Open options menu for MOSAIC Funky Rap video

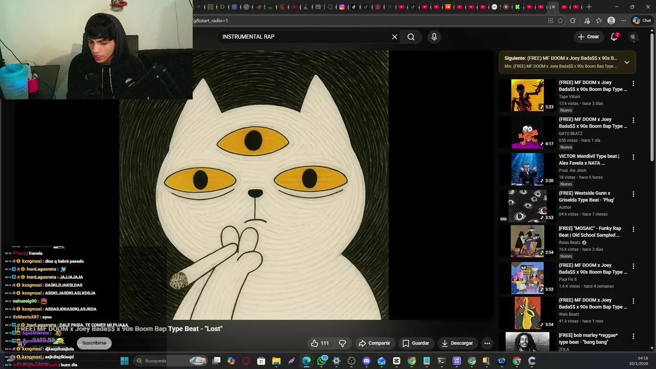click(633, 229)
